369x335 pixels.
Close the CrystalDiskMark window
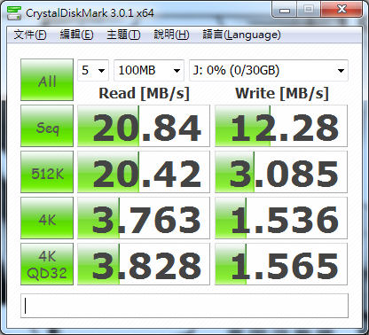click(342, 10)
